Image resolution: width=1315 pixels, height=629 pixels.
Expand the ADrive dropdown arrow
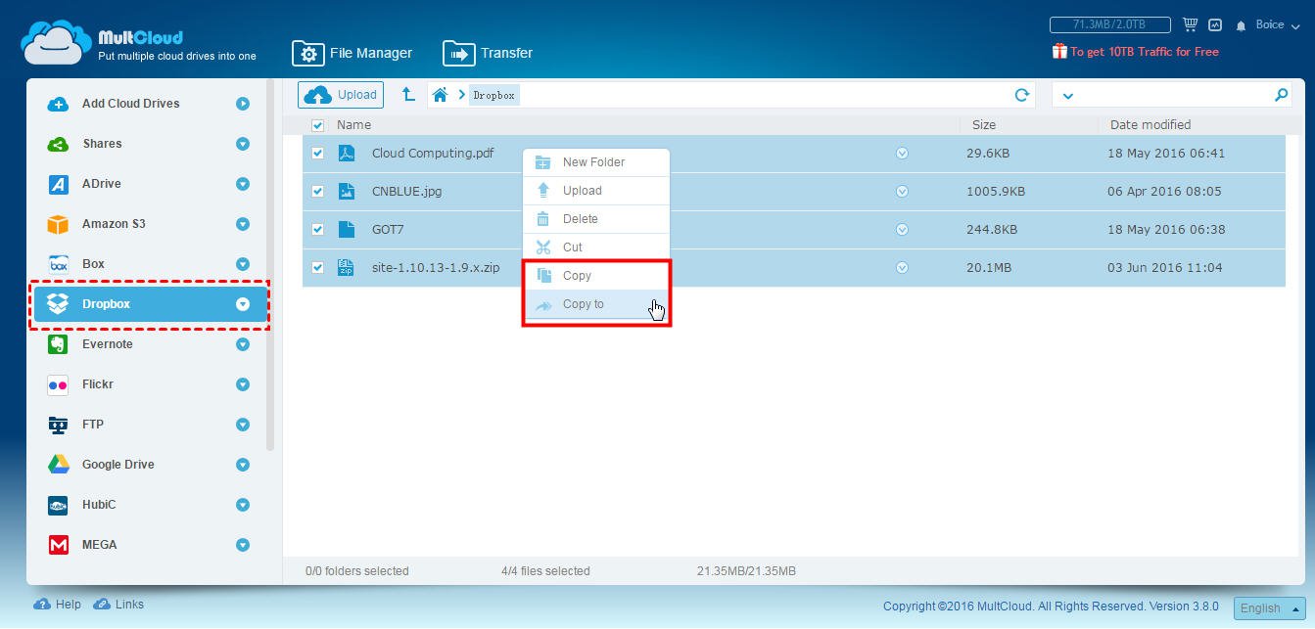pyautogui.click(x=243, y=184)
